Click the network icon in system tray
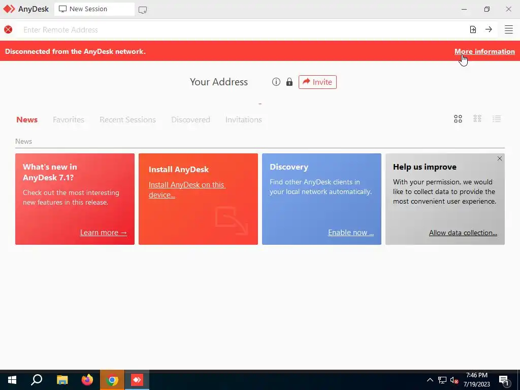 coord(442,380)
